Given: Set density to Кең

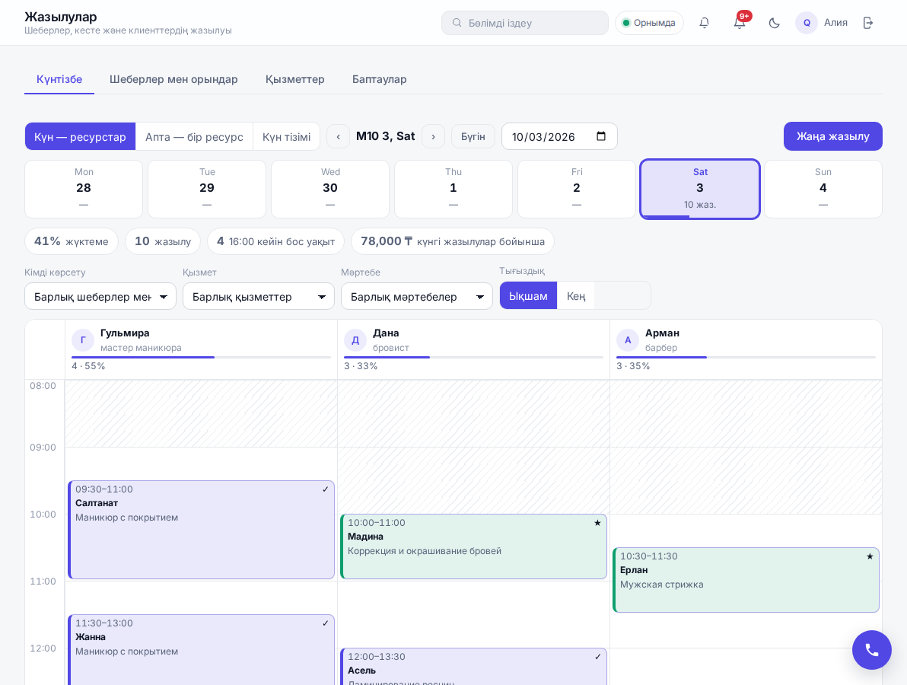Looking at the screenshot, I should tap(575, 295).
